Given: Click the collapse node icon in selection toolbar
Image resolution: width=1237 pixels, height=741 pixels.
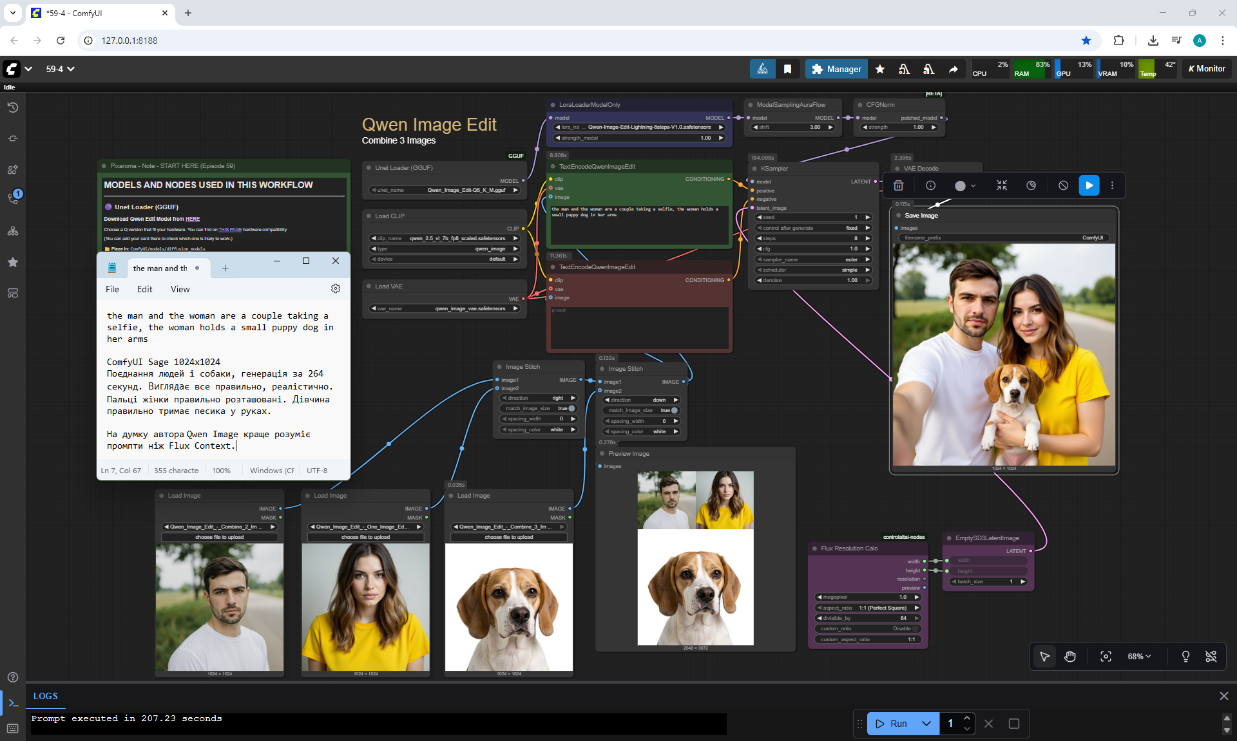Looking at the screenshot, I should 1001,185.
